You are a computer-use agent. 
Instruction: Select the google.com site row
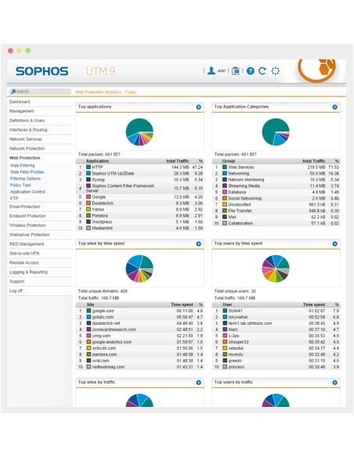coord(140,311)
